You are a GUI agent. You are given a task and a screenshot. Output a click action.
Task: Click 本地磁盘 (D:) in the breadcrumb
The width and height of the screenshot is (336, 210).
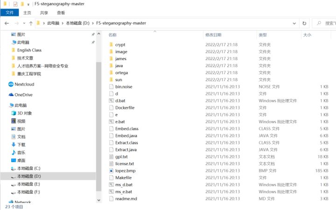pos(77,23)
